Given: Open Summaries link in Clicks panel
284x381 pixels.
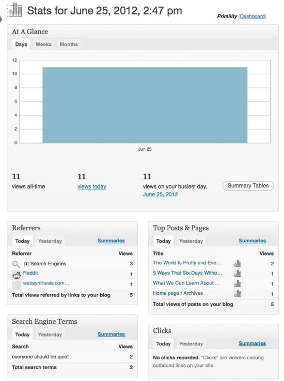Looking at the screenshot, I should (252, 343).
